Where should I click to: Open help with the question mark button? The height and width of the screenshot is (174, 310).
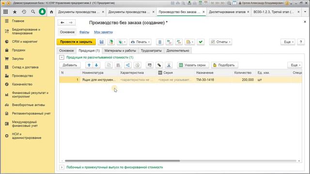click(301, 42)
